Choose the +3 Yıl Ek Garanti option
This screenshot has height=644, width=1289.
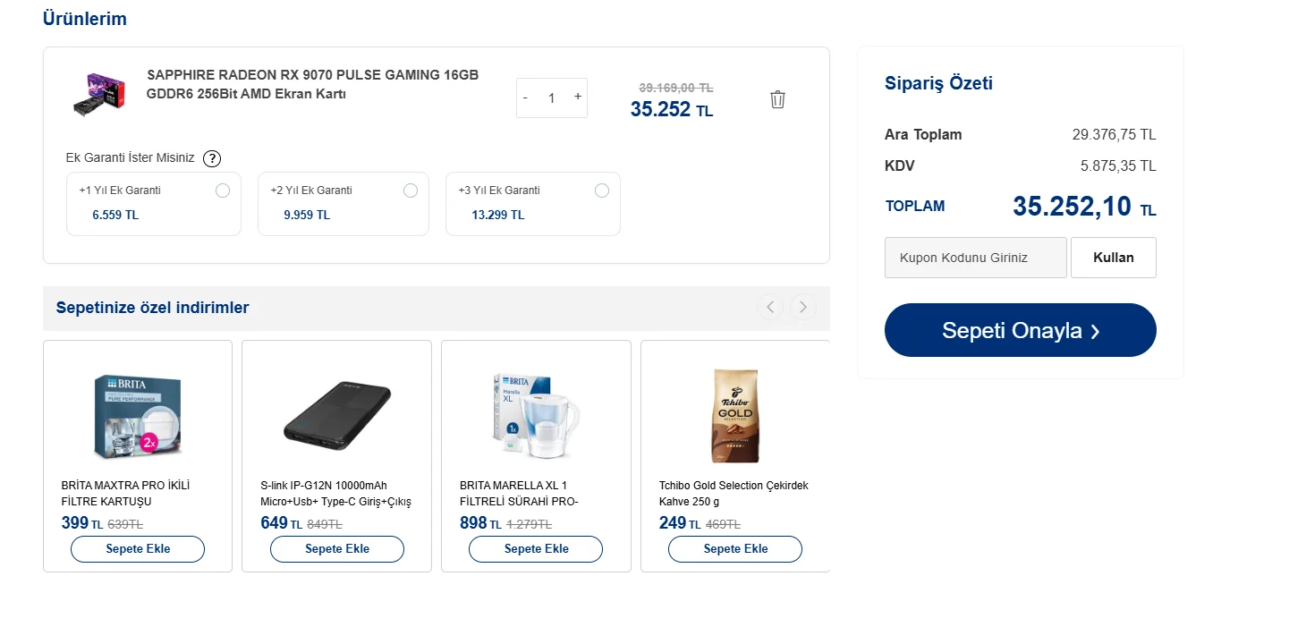click(602, 191)
